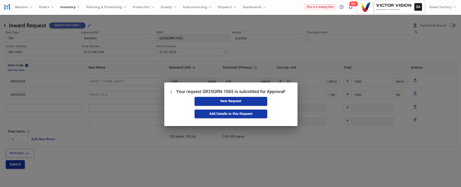Click the Invoice Number input field
The image size is (461, 187).
pos(42,52)
